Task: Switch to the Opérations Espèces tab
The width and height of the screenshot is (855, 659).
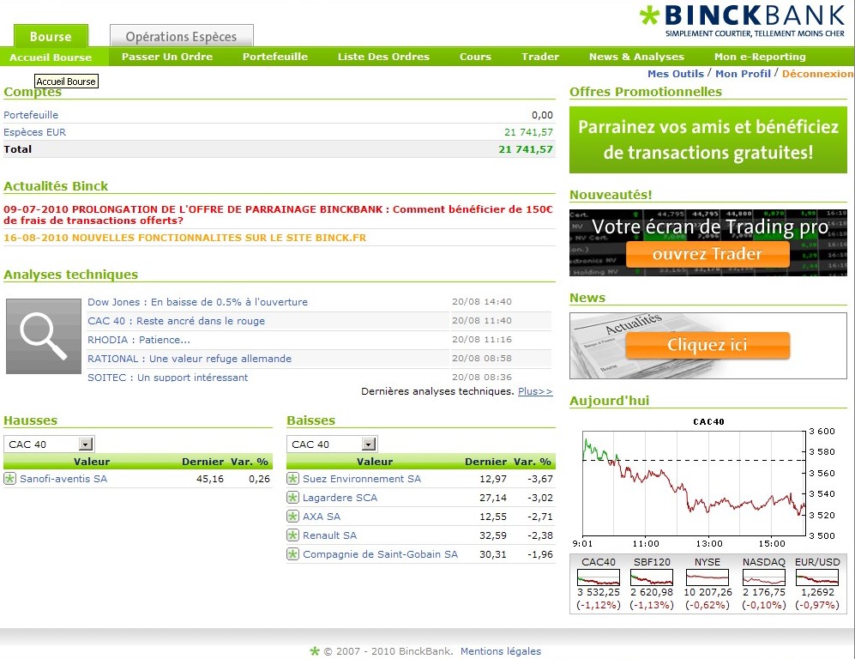Action: (x=182, y=37)
